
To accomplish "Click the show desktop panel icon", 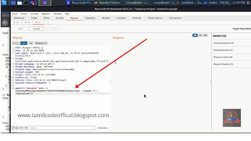I will (13, 3).
